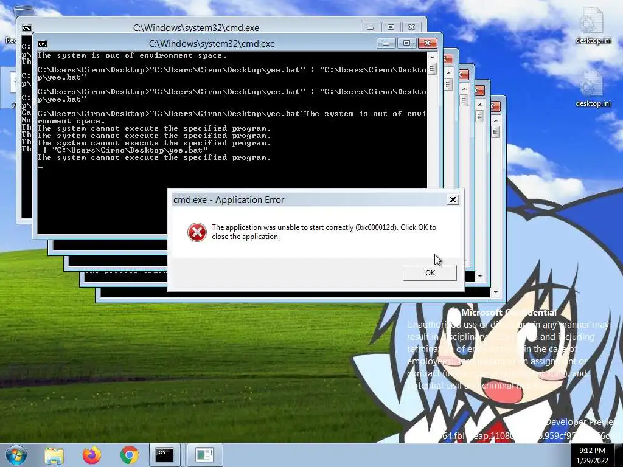623x467 pixels.
Task: Select the lower desktop.ini desktop icon
Action: pyautogui.click(x=593, y=89)
